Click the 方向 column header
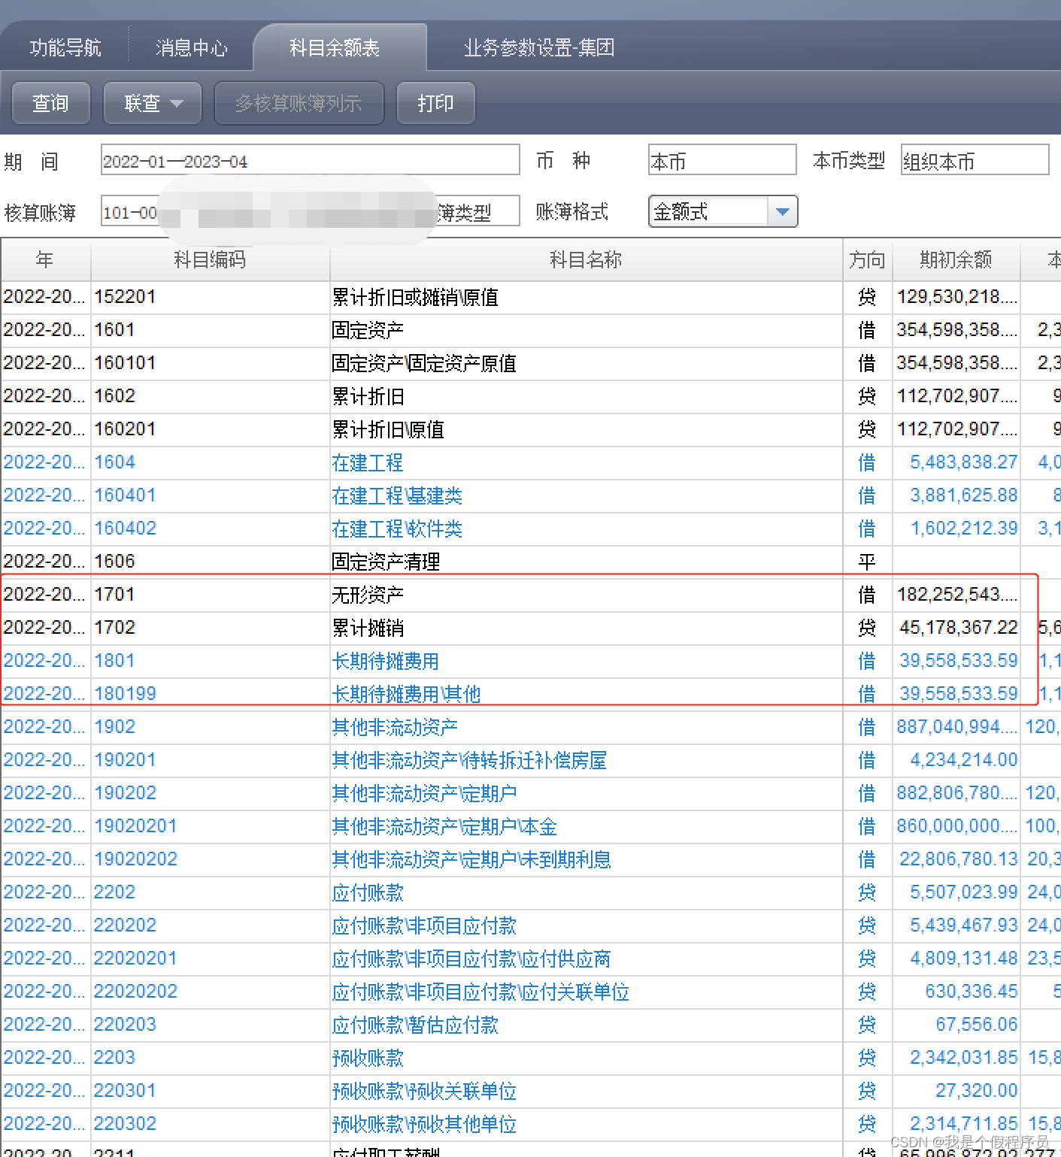The height and width of the screenshot is (1157, 1061). 867,260
